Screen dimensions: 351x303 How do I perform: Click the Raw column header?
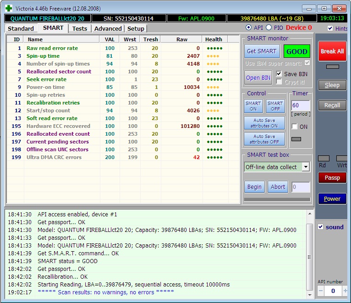click(181, 39)
